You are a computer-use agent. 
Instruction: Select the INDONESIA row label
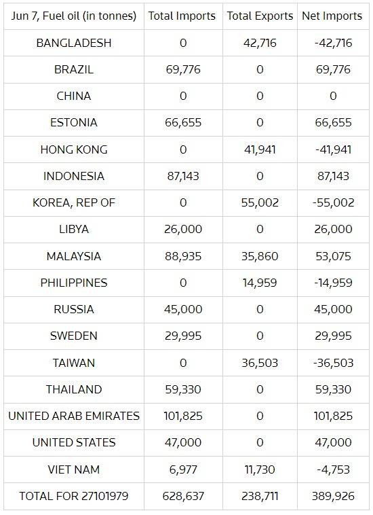click(74, 177)
